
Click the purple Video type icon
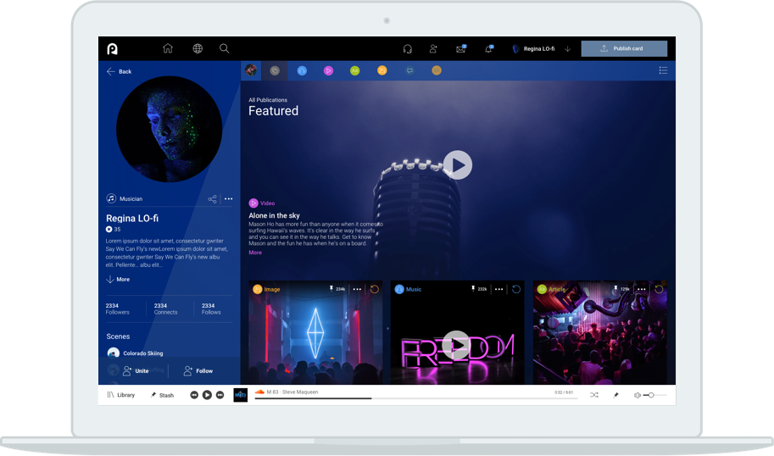(253, 203)
